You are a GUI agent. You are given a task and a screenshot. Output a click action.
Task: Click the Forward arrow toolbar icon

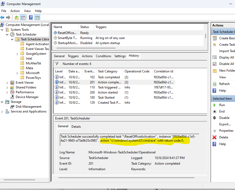pyautogui.click(x=8, y=17)
